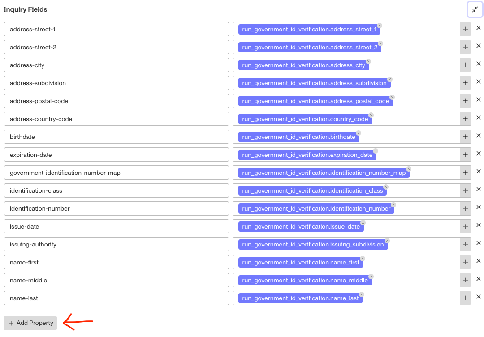Remove the issuing_subdivision value tag
484x337 pixels.
tap(387, 241)
